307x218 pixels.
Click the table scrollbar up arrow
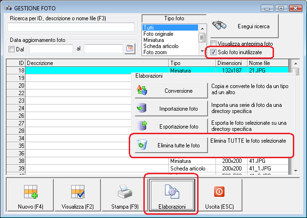(296, 64)
